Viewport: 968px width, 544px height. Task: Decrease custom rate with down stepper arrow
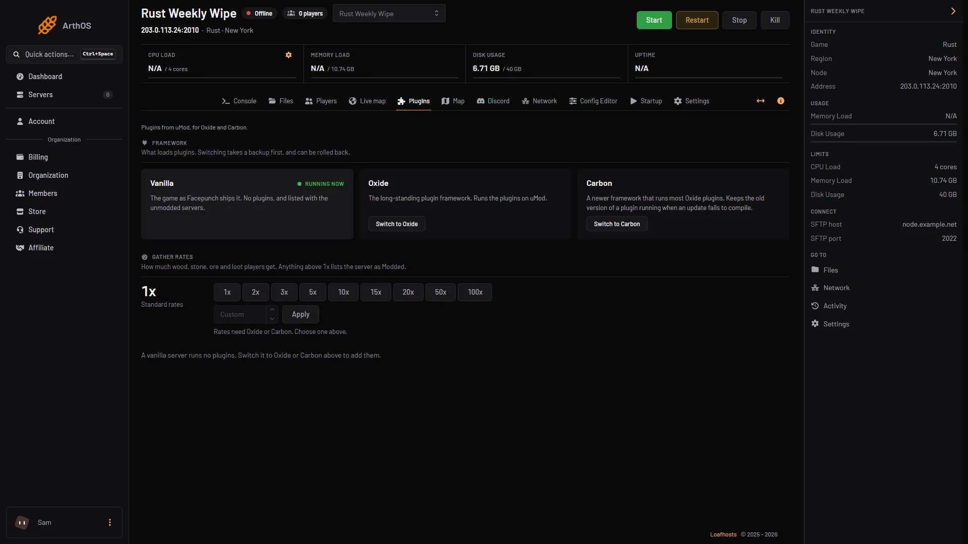(272, 319)
